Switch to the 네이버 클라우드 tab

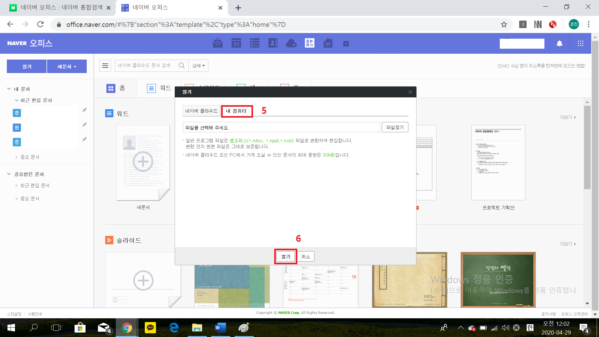pos(201,111)
